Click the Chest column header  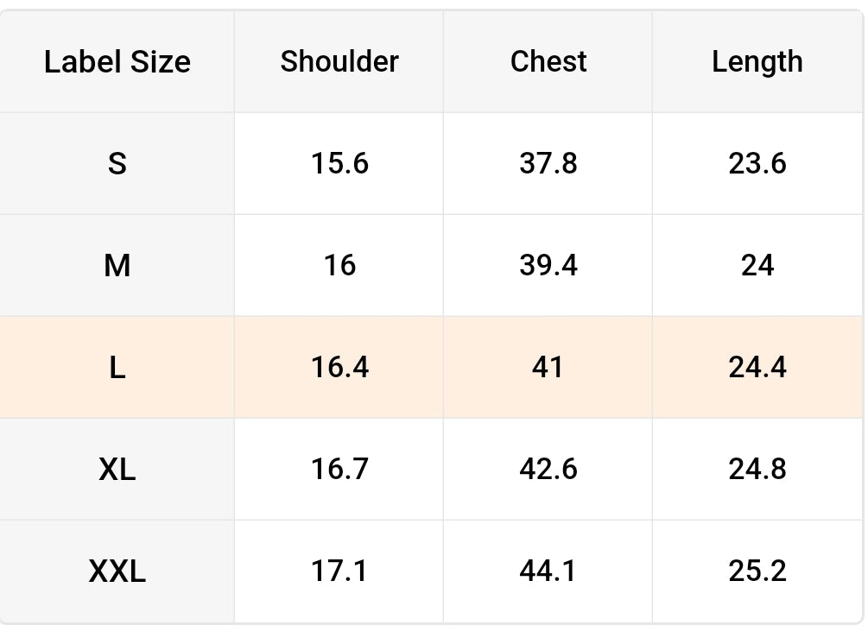pyautogui.click(x=548, y=62)
